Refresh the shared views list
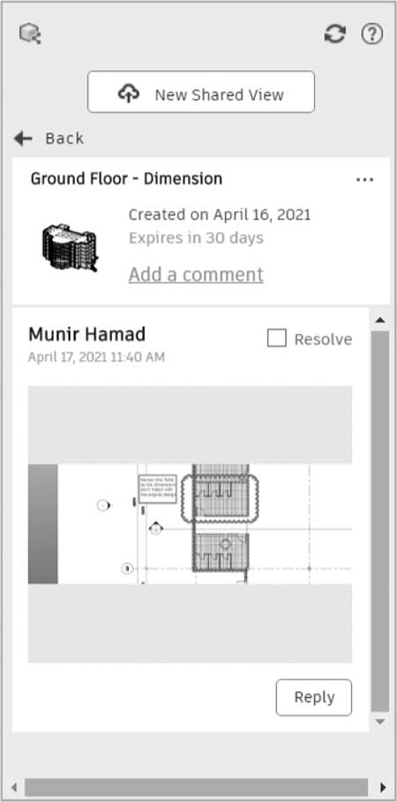 pyautogui.click(x=335, y=34)
